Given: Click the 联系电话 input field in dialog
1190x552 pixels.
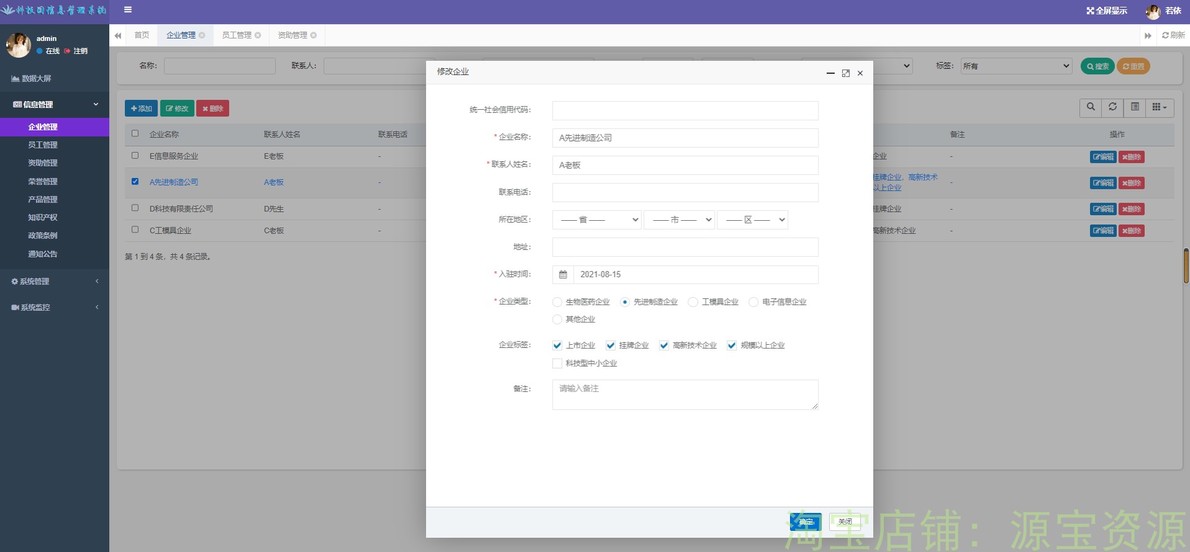Looking at the screenshot, I should coord(685,192).
